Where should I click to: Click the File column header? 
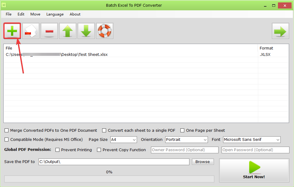[x=131, y=48]
